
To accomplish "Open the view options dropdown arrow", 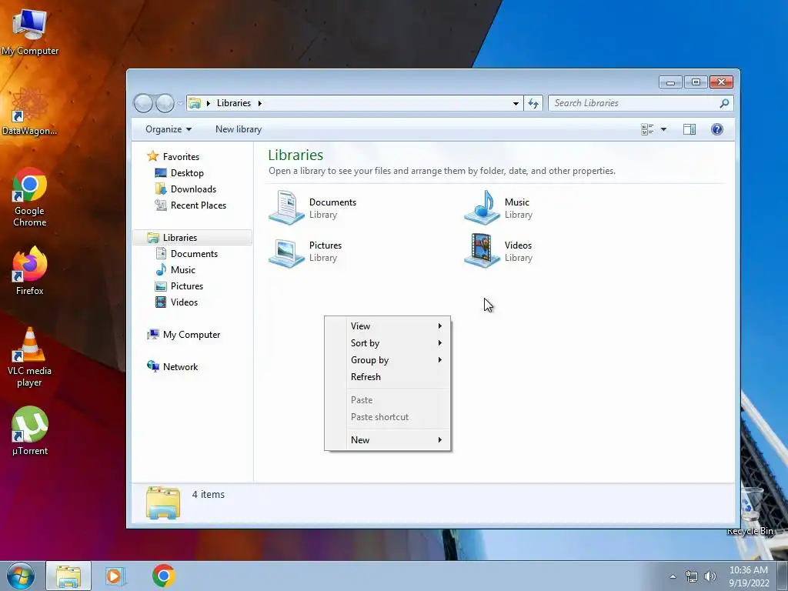I will (663, 129).
